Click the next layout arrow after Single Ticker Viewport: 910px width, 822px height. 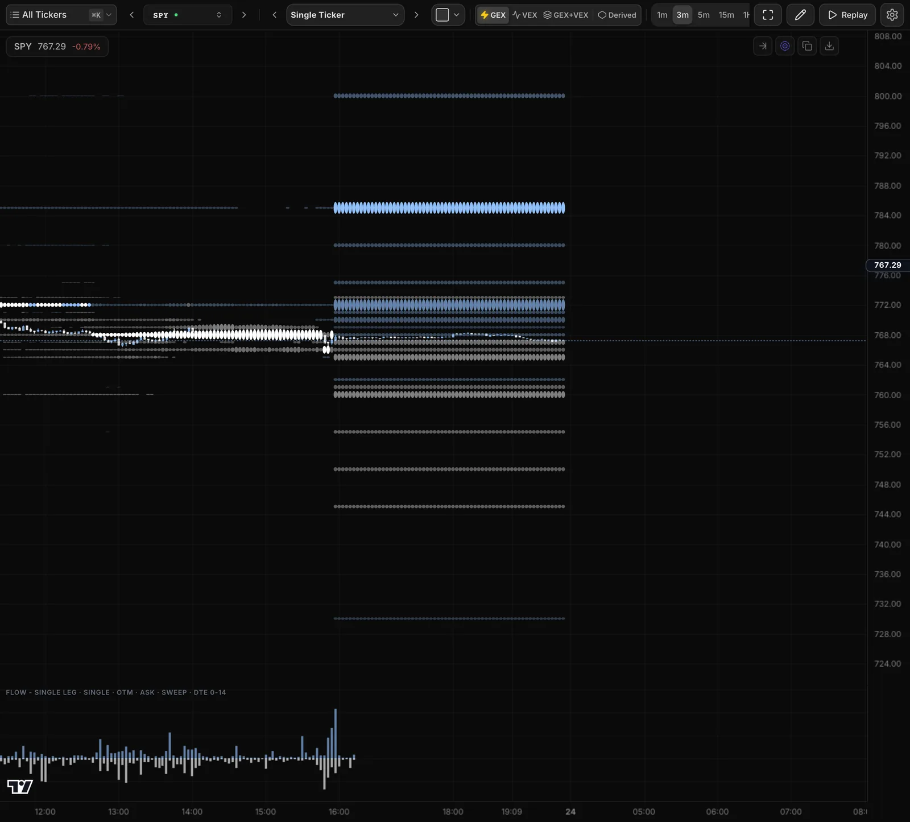click(x=416, y=15)
